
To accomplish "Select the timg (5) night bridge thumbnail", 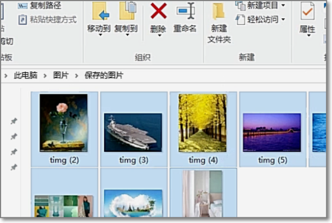I will [272, 132].
